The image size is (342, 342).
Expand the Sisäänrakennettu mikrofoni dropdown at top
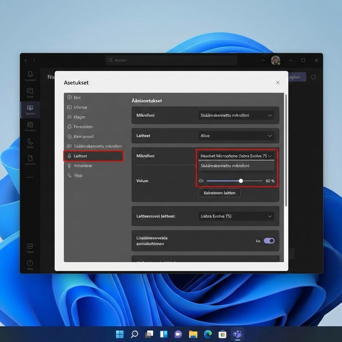tap(236, 116)
